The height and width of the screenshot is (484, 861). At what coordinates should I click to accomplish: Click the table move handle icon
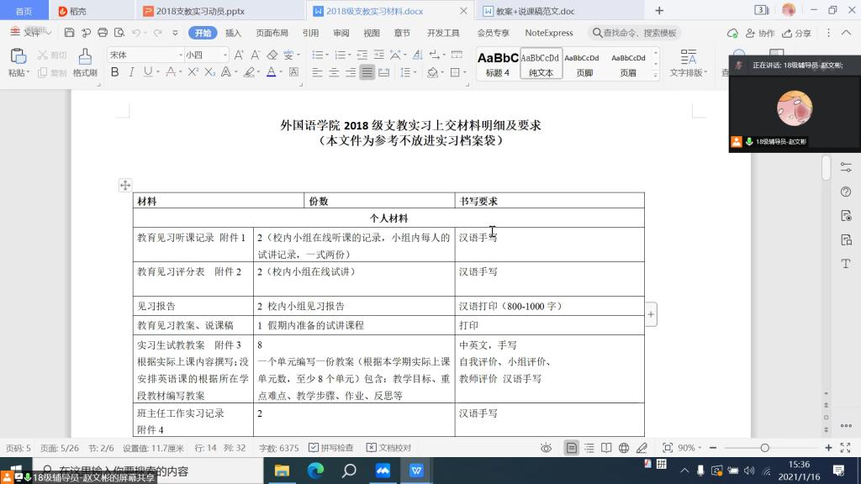click(124, 185)
